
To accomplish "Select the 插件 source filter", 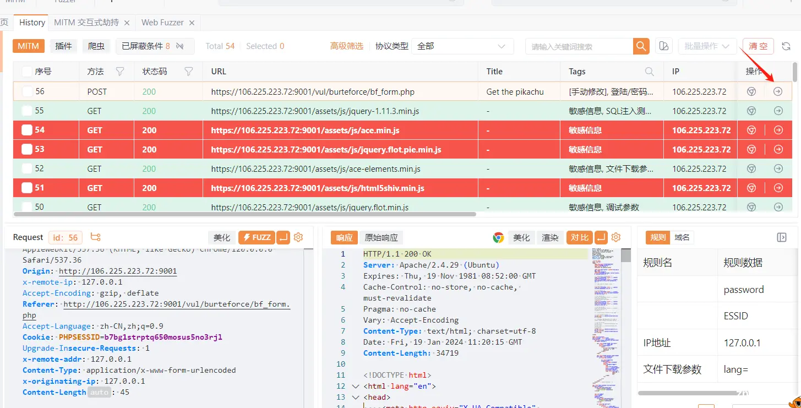I will click(64, 46).
